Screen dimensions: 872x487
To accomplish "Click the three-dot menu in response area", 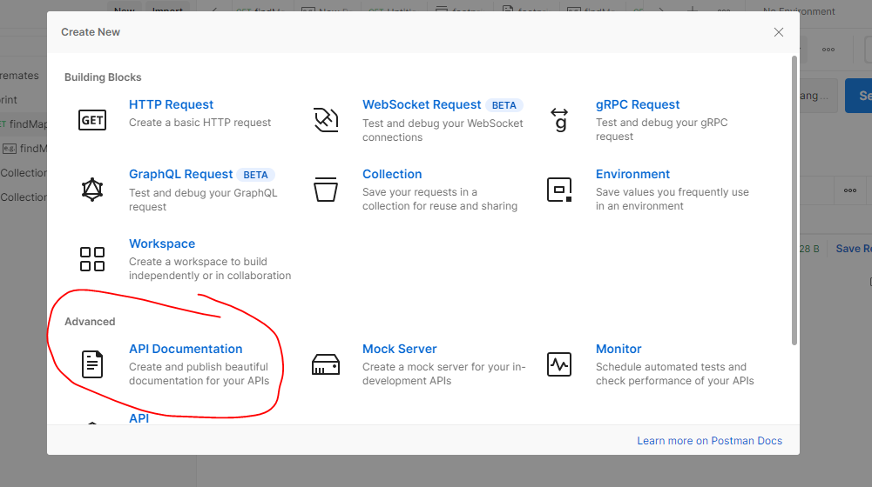I will 849,190.
